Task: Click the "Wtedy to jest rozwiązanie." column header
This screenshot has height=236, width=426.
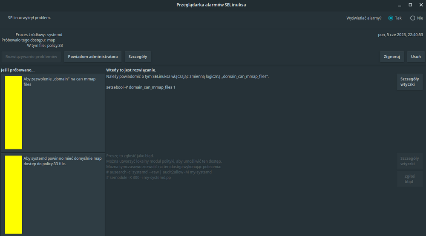Action: pos(131,70)
